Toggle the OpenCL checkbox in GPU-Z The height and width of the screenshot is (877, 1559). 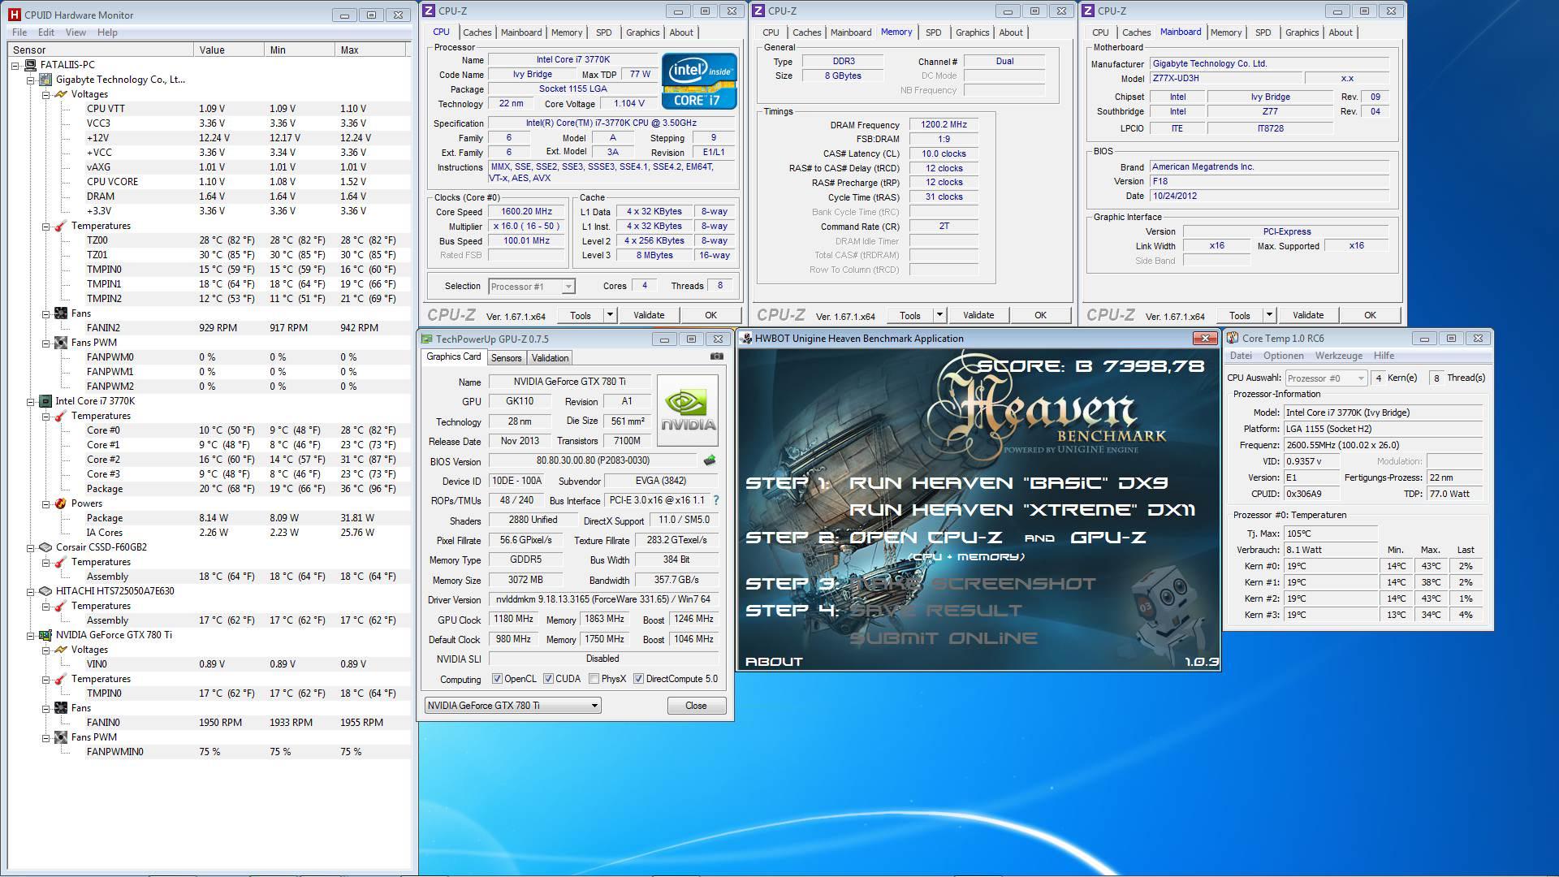pos(497,679)
